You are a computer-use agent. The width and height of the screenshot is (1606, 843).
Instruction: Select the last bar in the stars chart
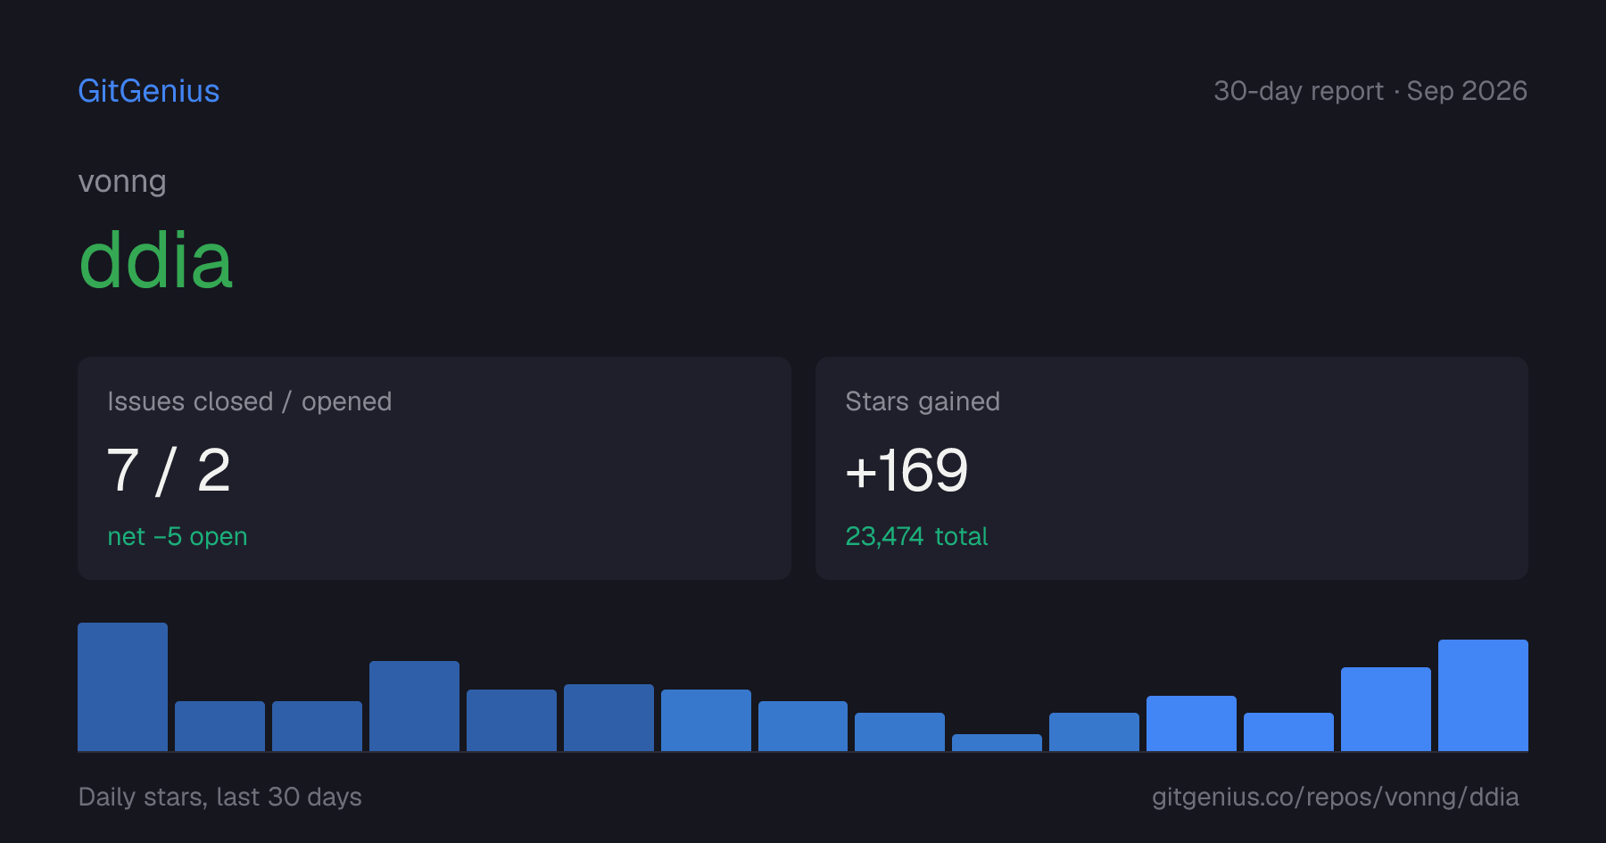tap(1483, 695)
